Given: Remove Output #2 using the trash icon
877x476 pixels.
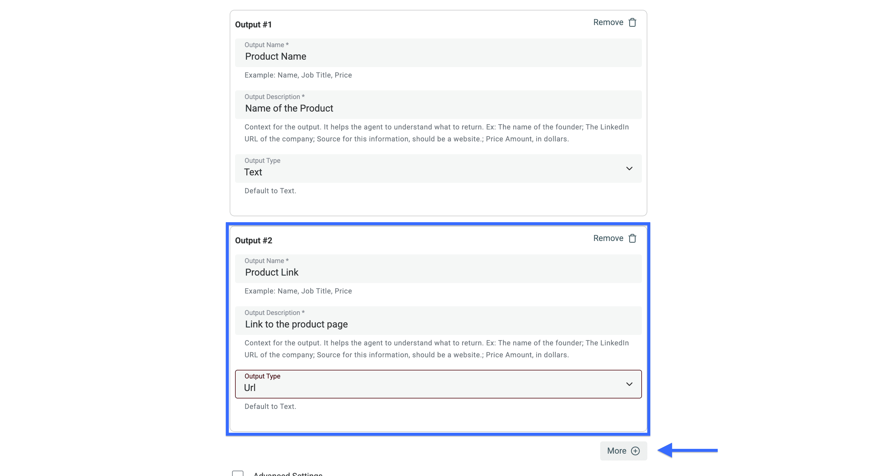Looking at the screenshot, I should [x=633, y=238].
